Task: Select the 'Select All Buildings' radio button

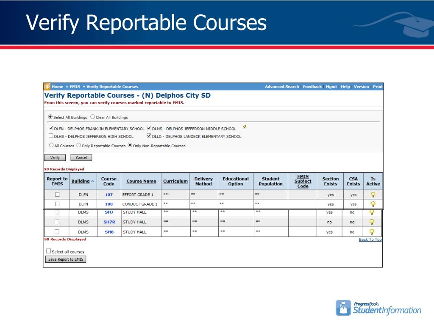Action: [x=50, y=117]
